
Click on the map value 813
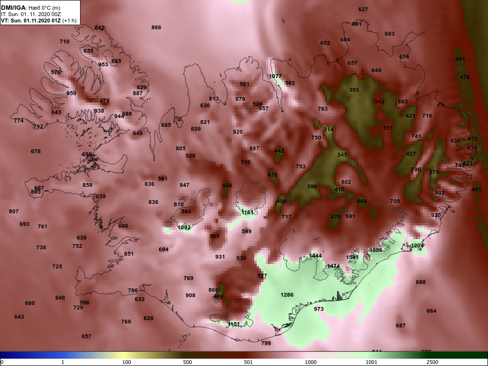(x=214, y=99)
